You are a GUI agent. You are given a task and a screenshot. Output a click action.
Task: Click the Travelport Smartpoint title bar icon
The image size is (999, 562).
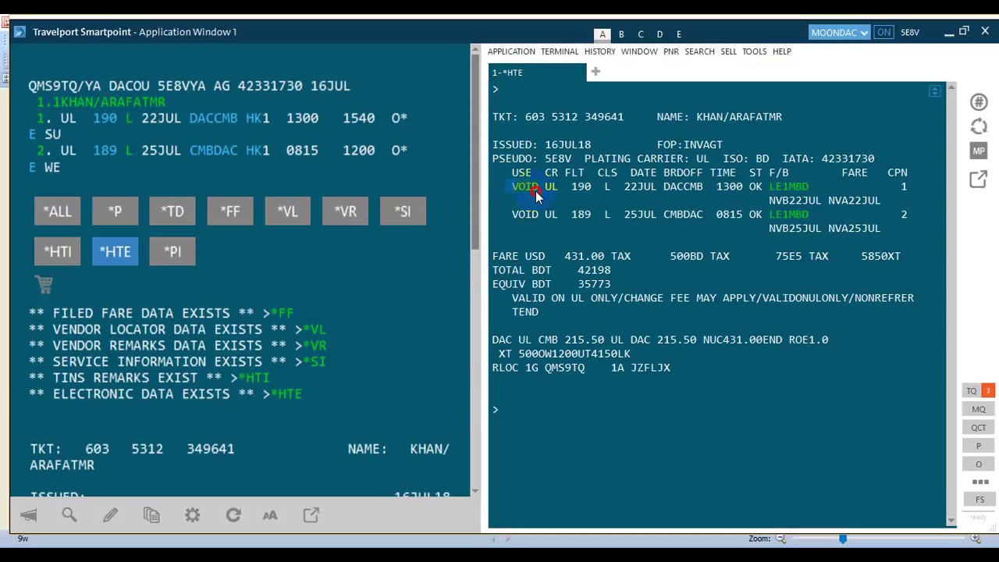[20, 32]
